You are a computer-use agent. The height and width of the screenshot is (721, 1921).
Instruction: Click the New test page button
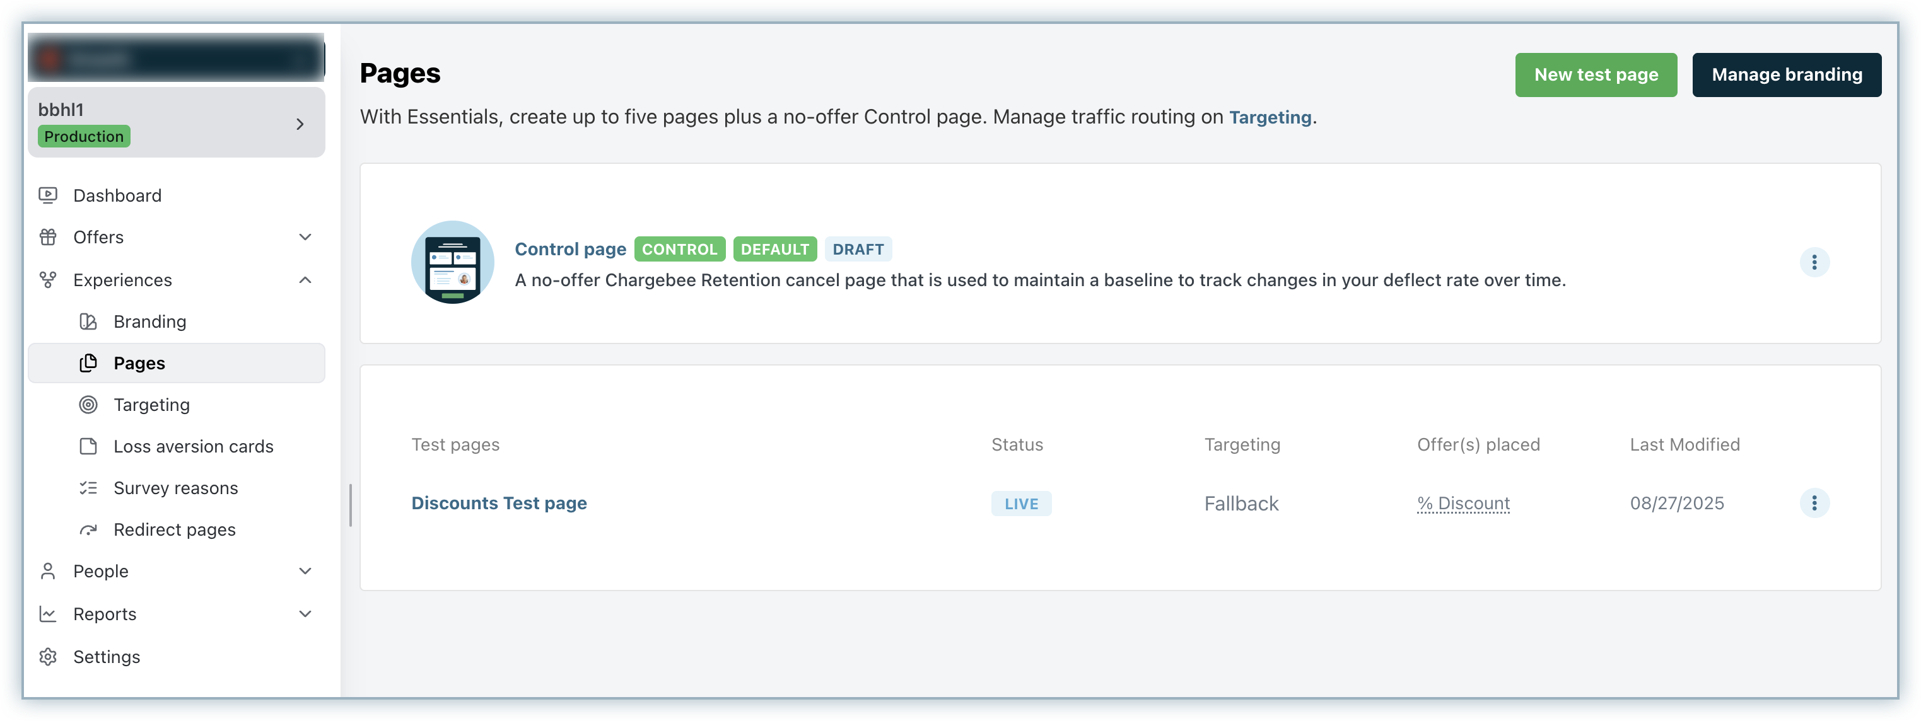tap(1595, 74)
